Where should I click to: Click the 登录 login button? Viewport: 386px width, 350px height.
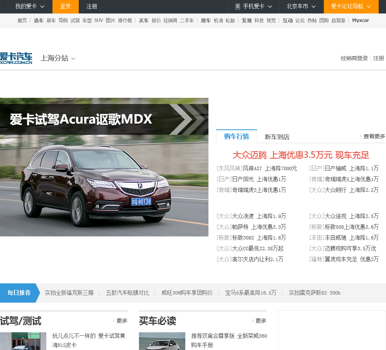66,7
